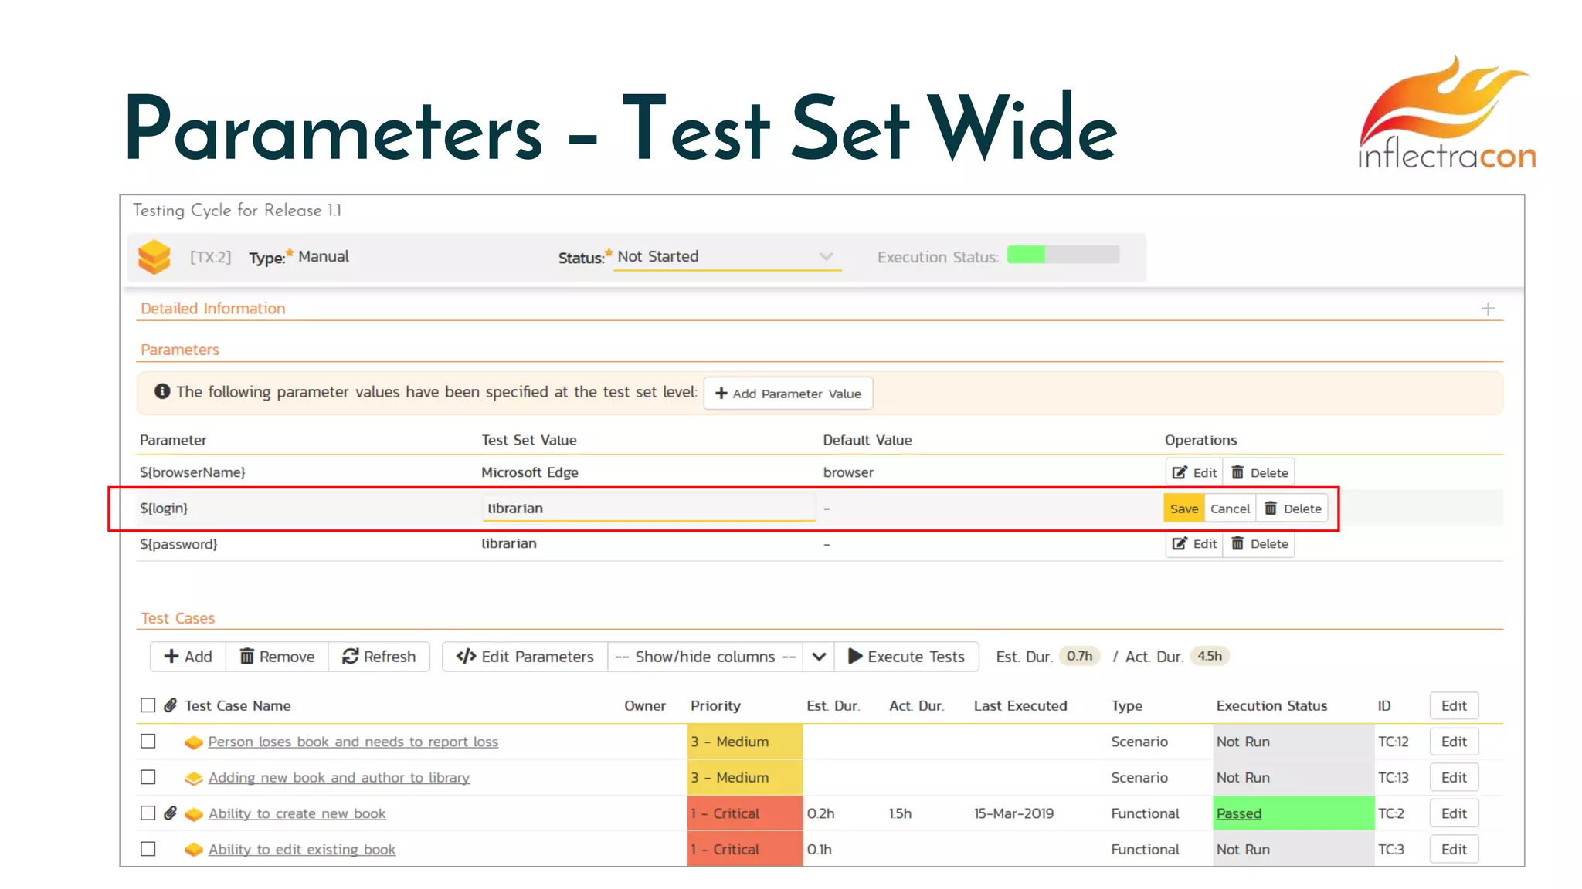Delete the login parameter
This screenshot has width=1582, height=889.
[1292, 509]
